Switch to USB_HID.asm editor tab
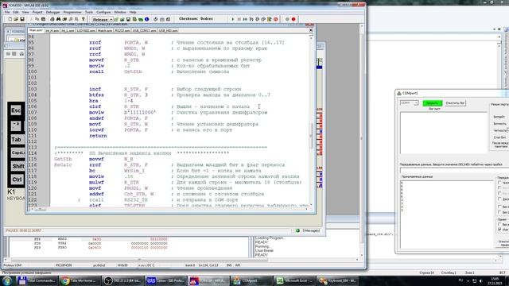The height and width of the screenshot is (286, 509). pyautogui.click(x=169, y=30)
